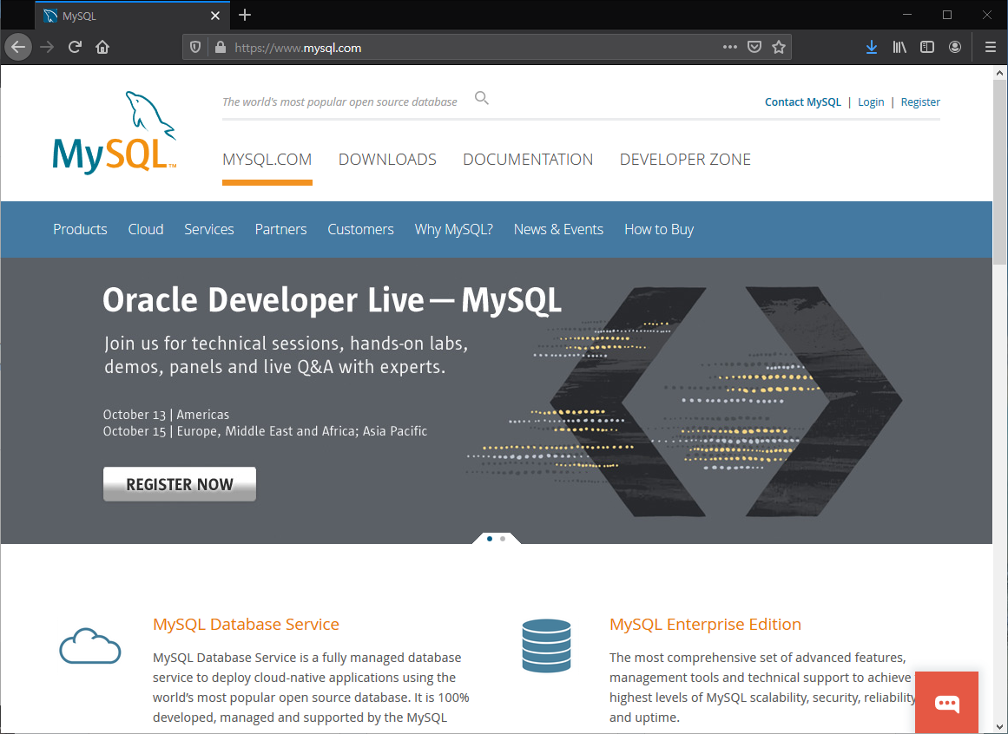Click the cloud icon for Database Service
The image size is (1008, 734).
(90, 646)
